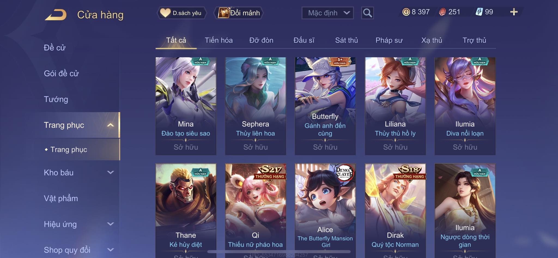The height and width of the screenshot is (258, 558).
Task: Select the Tiến hóa tab
Action: click(219, 40)
